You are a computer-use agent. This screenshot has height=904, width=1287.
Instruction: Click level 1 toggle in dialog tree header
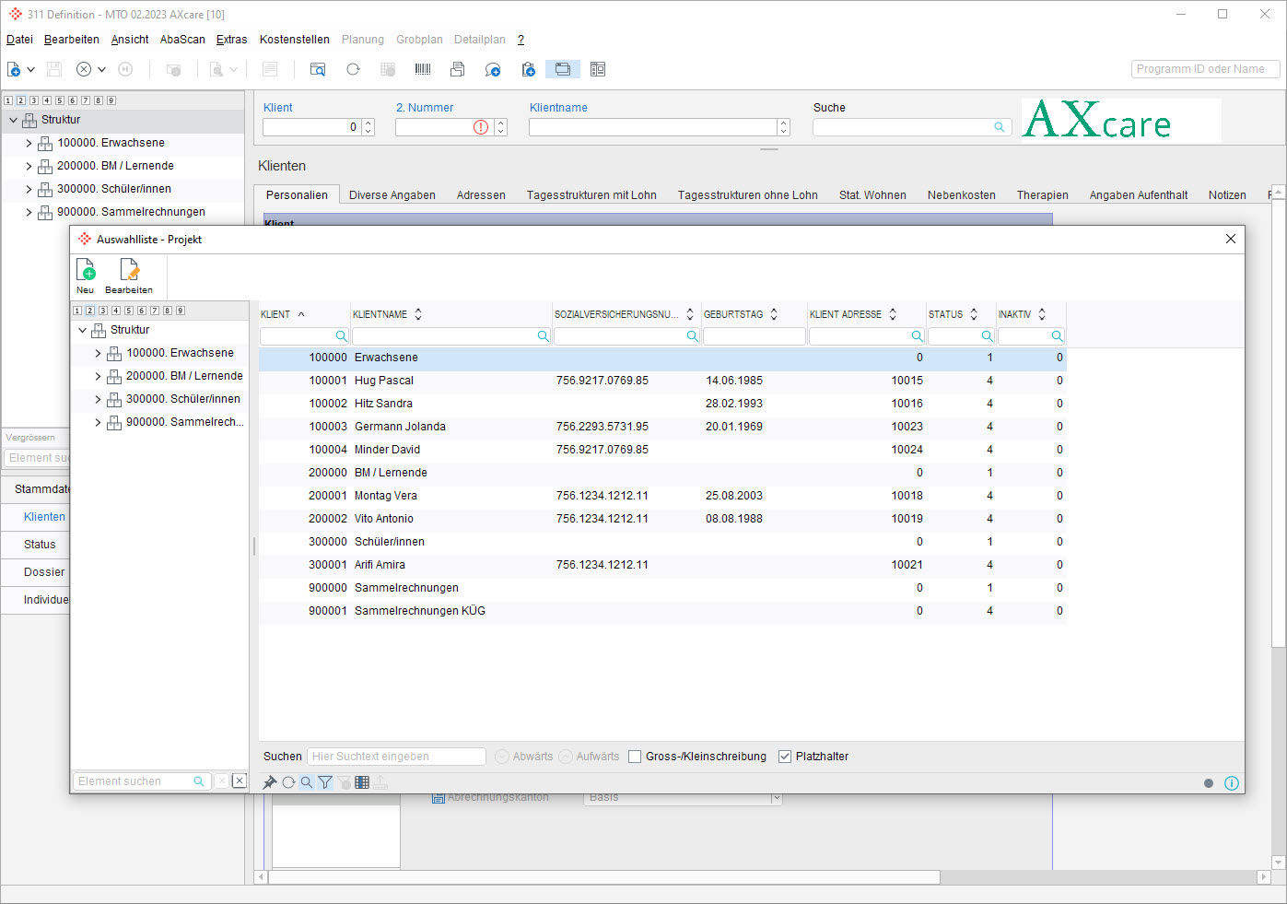point(77,311)
